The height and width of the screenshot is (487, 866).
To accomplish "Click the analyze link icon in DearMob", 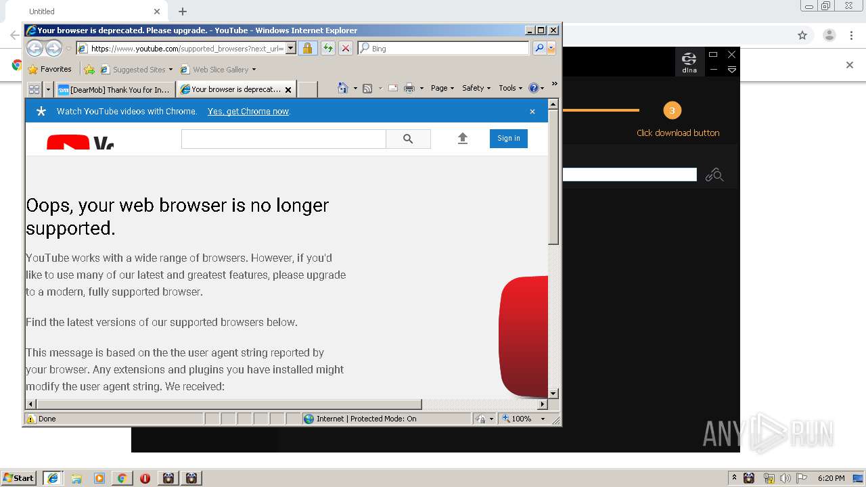I will (x=714, y=175).
